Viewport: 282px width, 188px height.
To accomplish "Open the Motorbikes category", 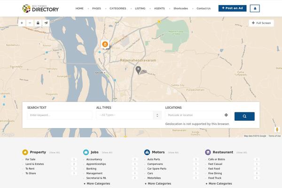I will point(154,178).
